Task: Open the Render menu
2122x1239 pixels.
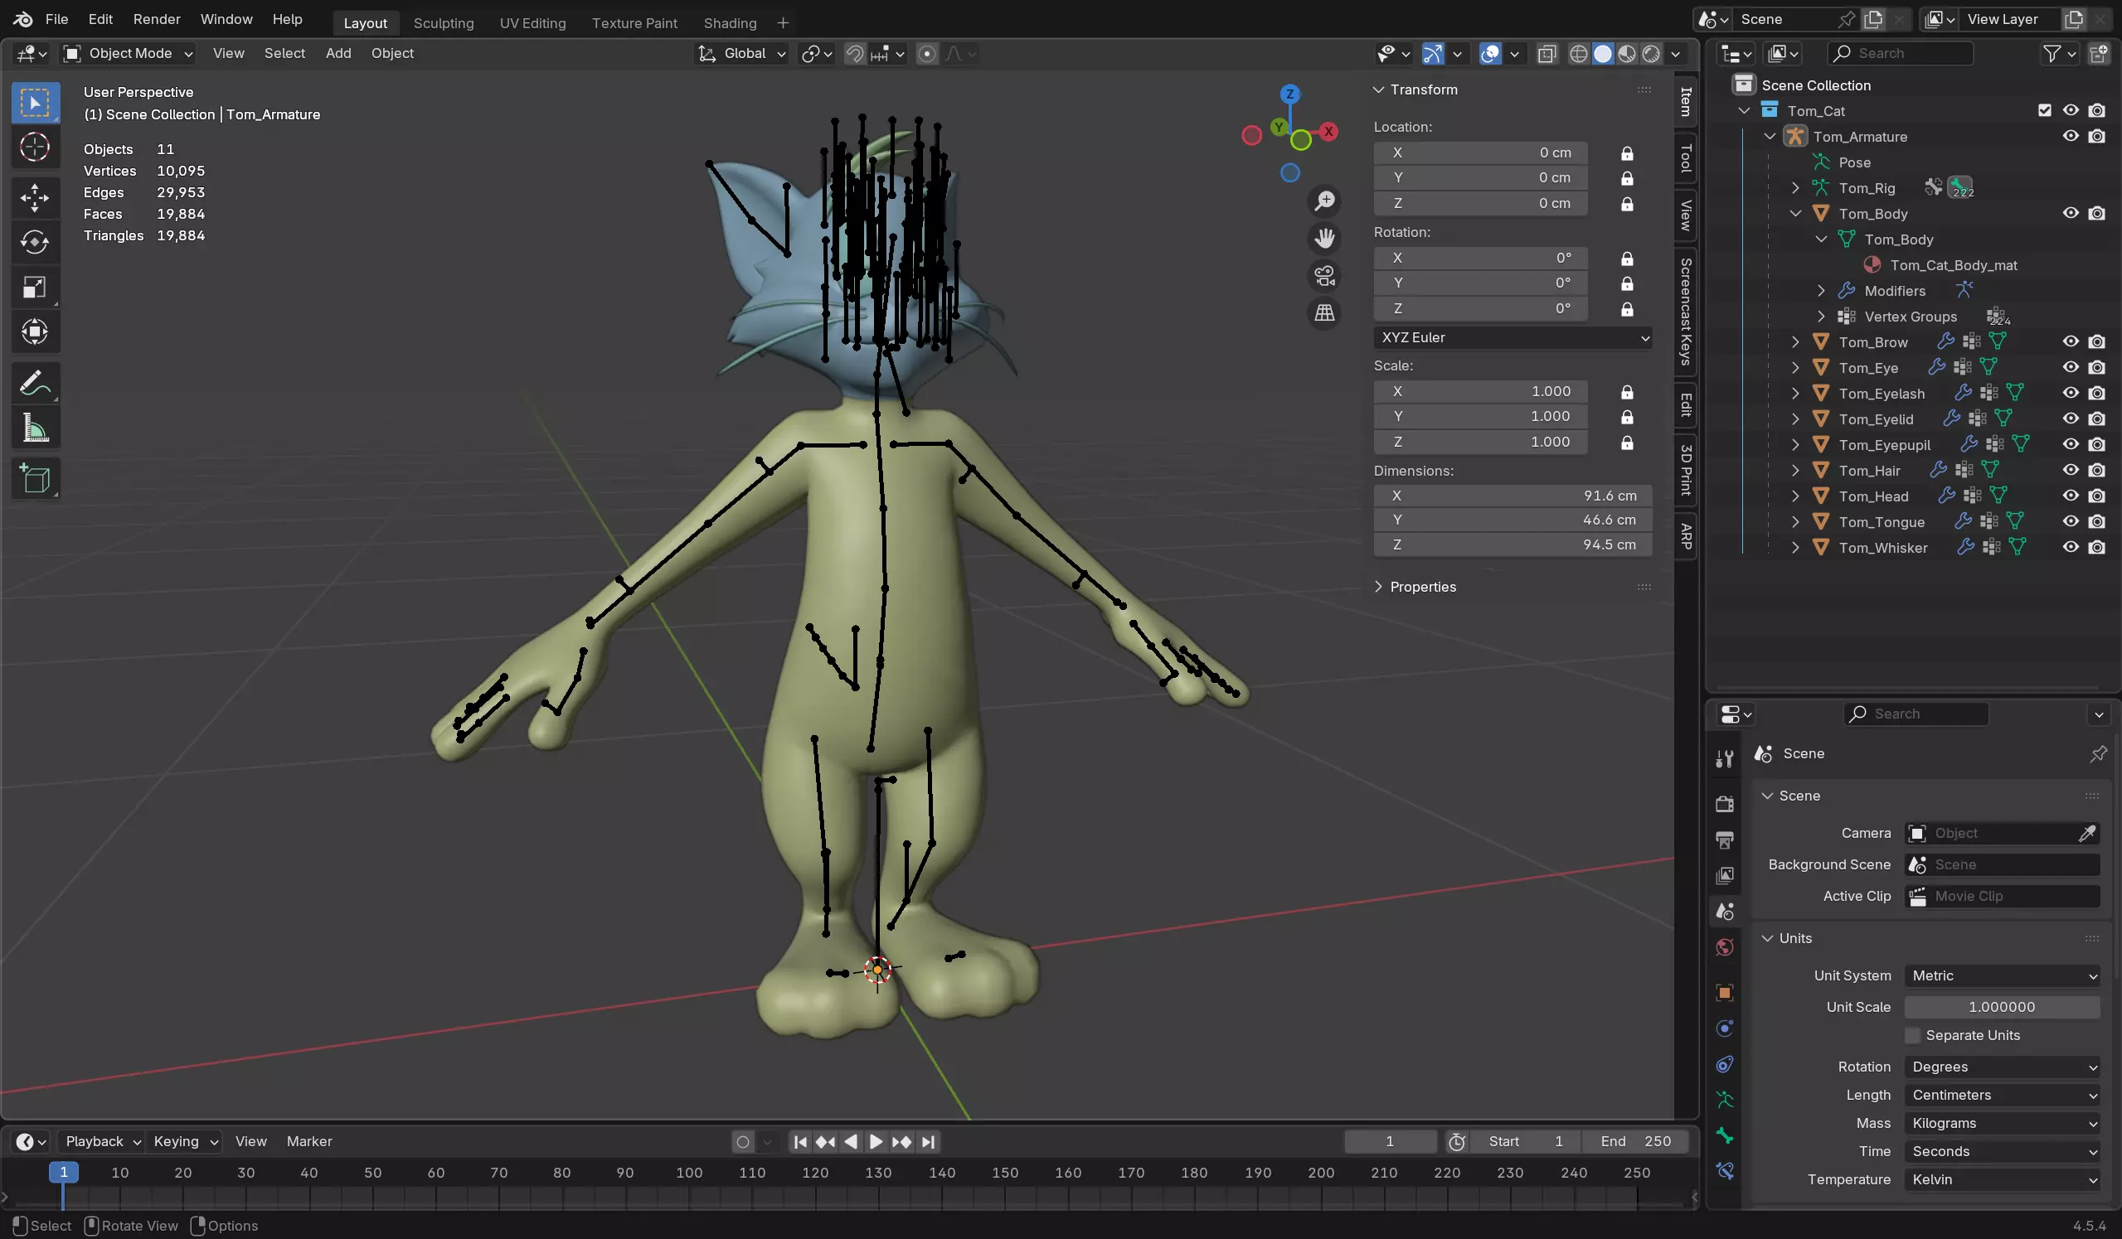Action: pos(157,18)
